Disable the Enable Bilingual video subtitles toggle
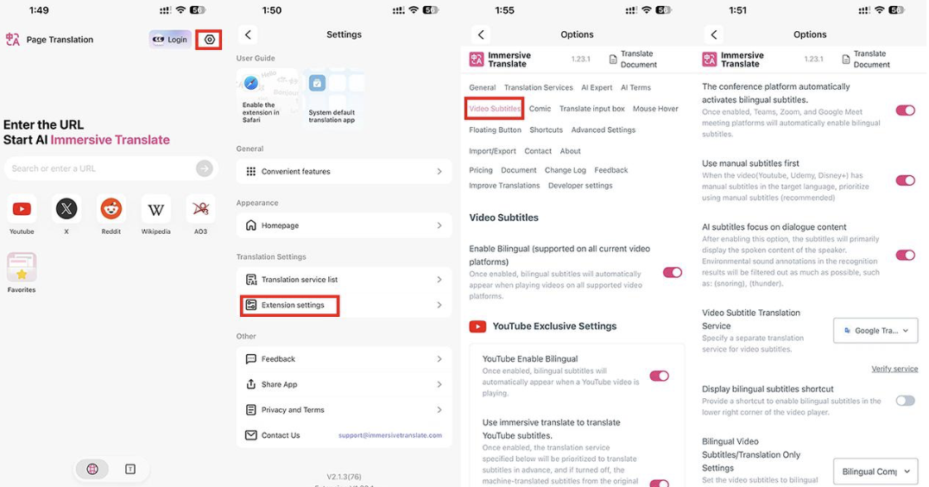 (672, 273)
